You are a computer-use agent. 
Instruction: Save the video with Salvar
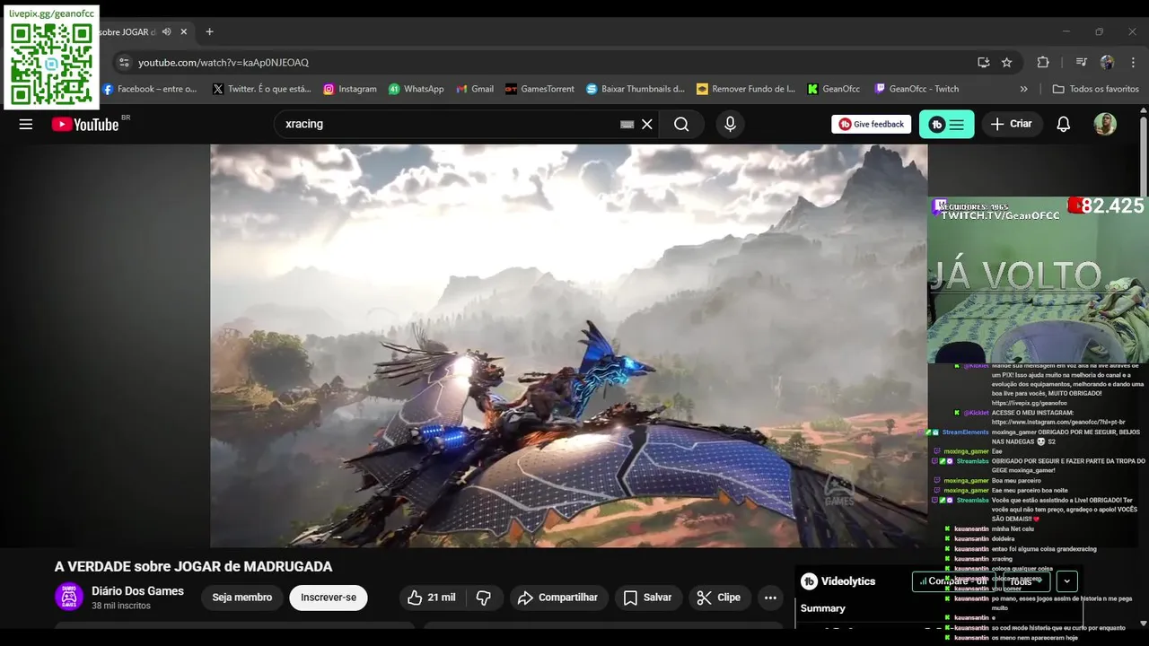(647, 598)
